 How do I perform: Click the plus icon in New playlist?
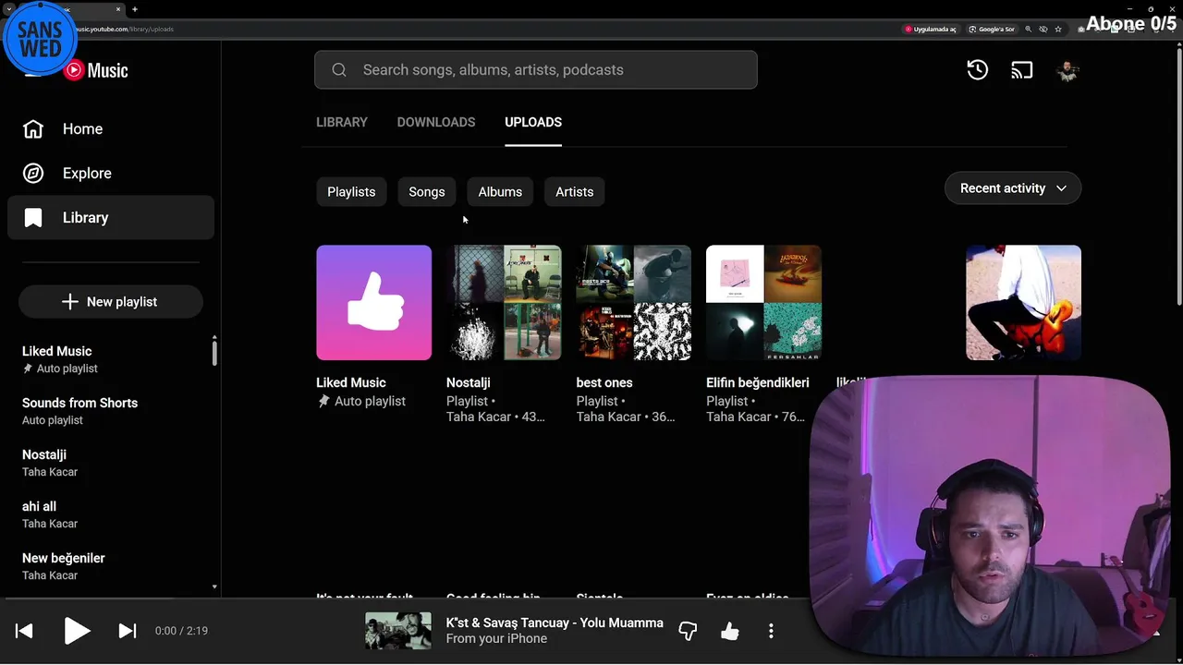pyautogui.click(x=70, y=302)
